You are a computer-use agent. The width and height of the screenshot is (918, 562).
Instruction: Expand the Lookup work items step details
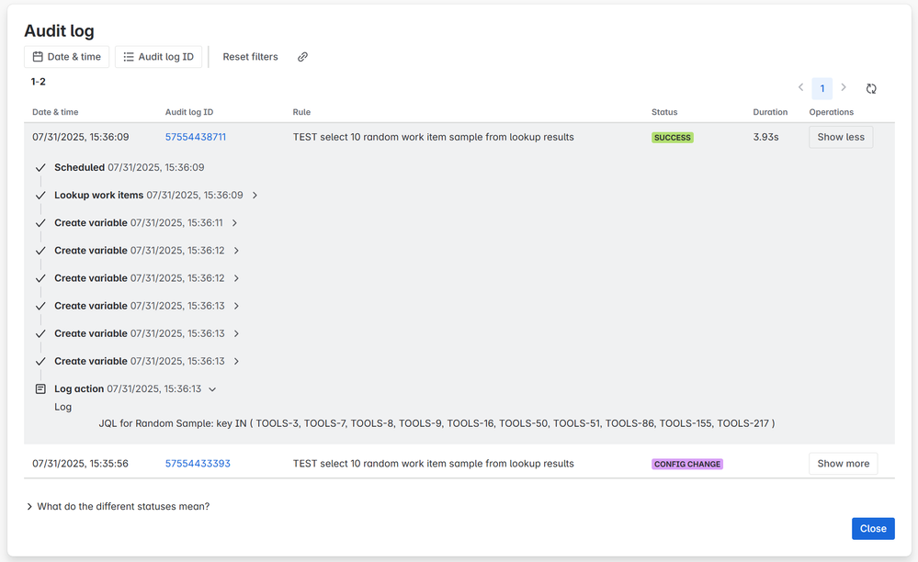click(255, 195)
